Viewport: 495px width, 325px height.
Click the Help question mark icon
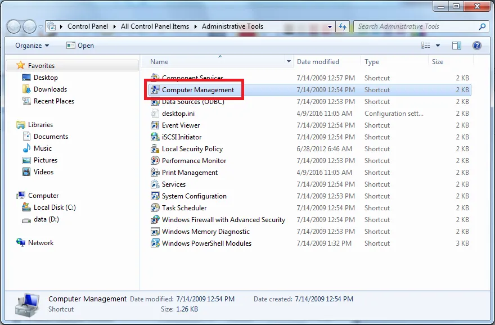(476, 46)
